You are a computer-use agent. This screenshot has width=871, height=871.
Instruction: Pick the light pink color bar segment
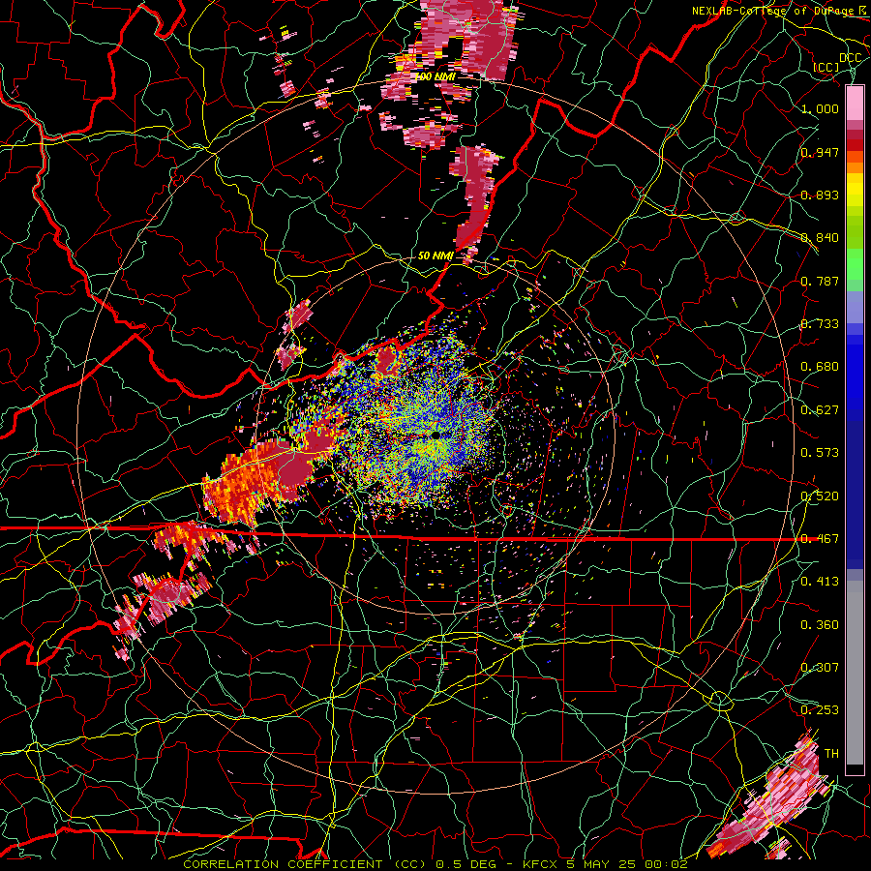[855, 103]
